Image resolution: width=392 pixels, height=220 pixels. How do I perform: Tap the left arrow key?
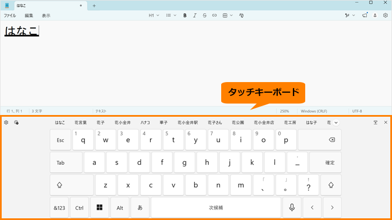[x=312, y=208]
